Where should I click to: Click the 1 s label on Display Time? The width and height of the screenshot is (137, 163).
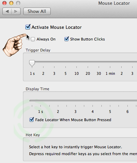[40, 112]
